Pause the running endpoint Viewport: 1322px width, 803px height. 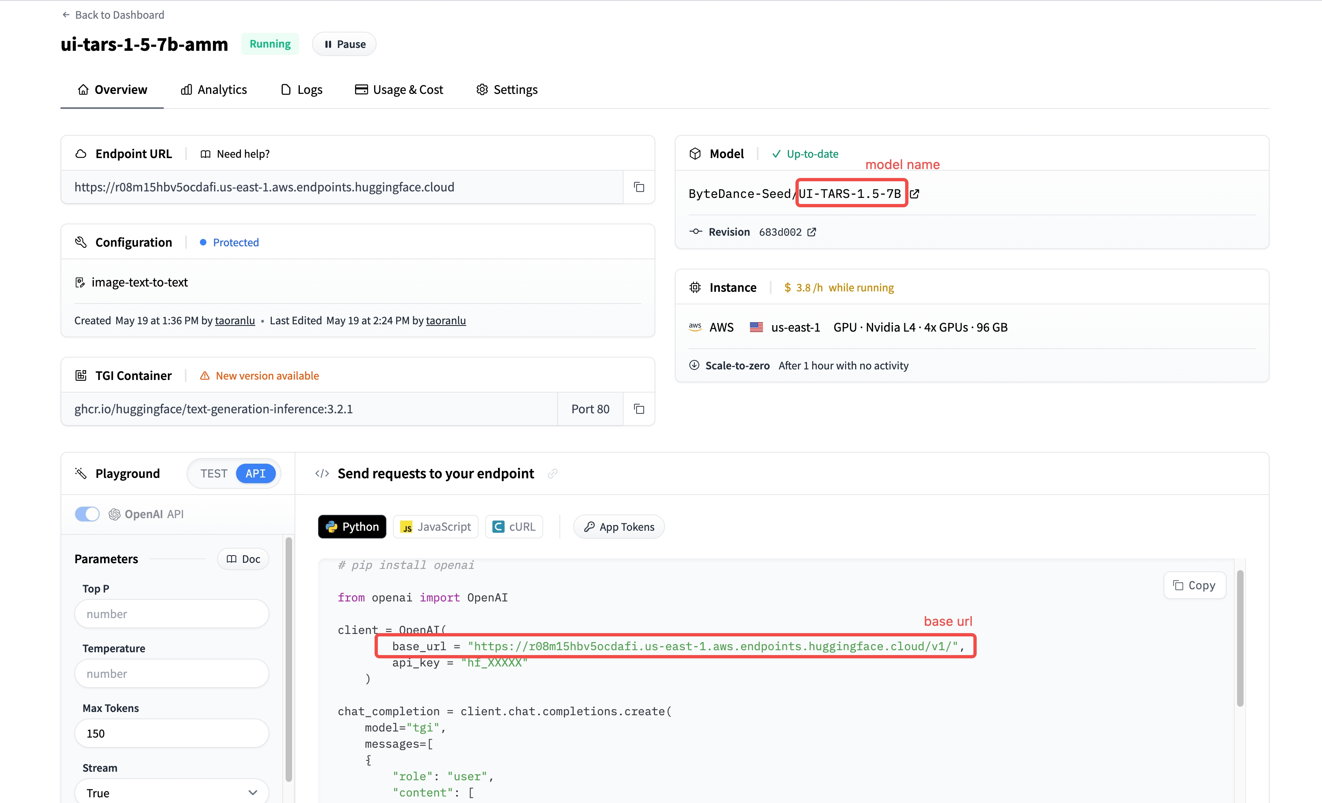pos(345,45)
